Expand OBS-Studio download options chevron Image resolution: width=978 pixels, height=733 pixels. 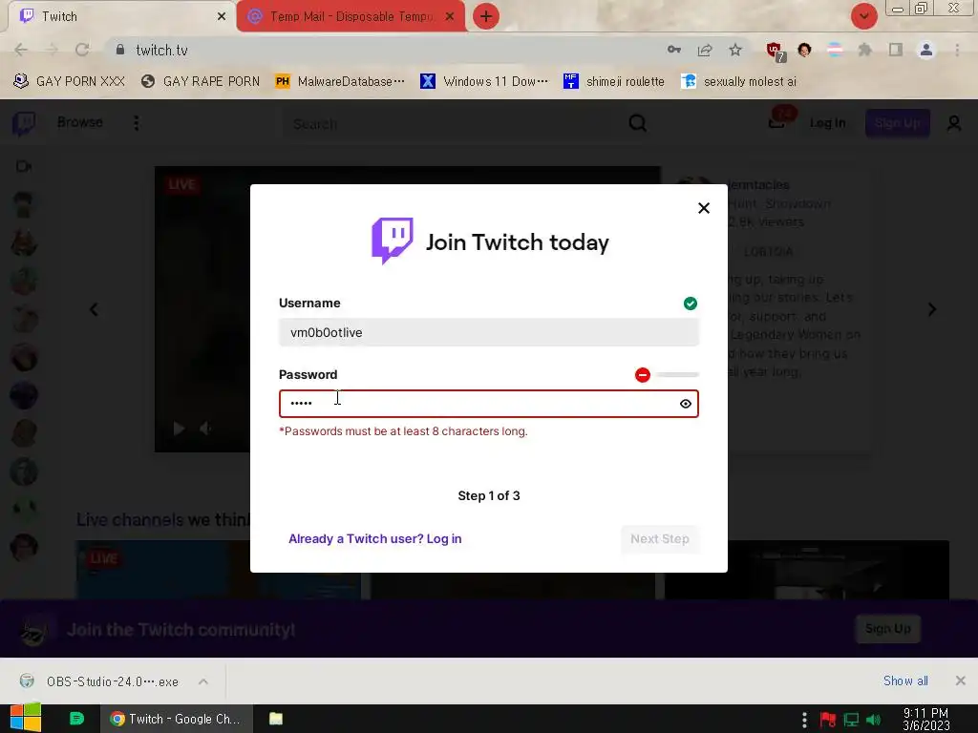(203, 681)
